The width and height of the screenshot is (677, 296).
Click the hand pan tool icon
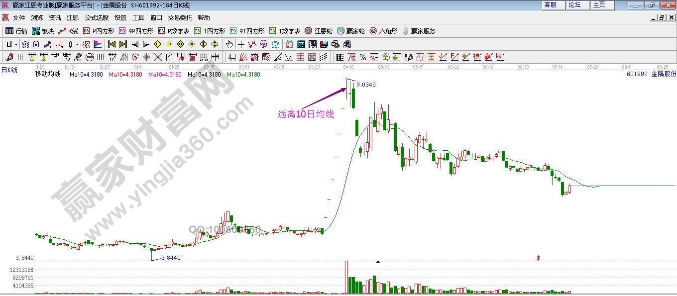229,44
